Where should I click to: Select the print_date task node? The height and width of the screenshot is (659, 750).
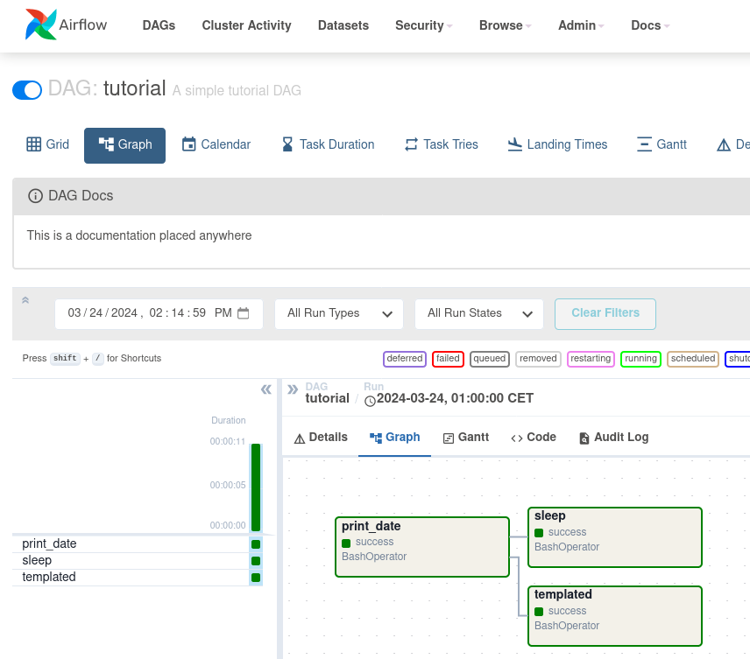[421, 546]
